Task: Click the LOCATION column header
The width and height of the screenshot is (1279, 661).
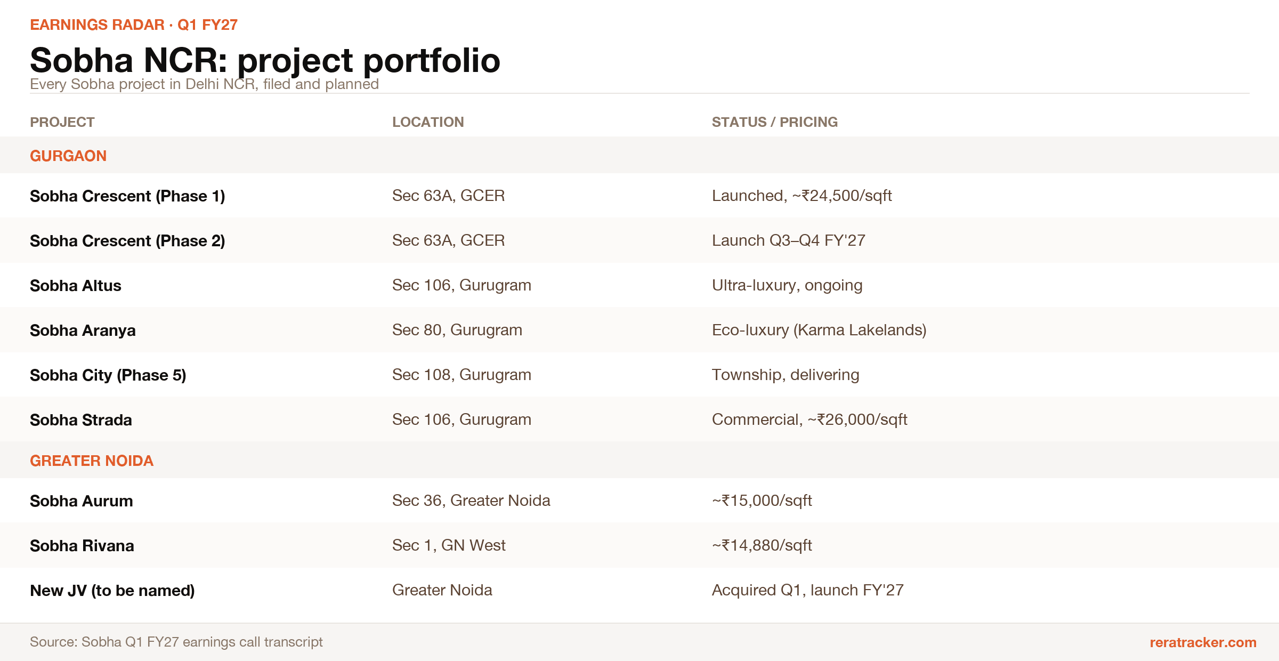Action: [x=428, y=122]
